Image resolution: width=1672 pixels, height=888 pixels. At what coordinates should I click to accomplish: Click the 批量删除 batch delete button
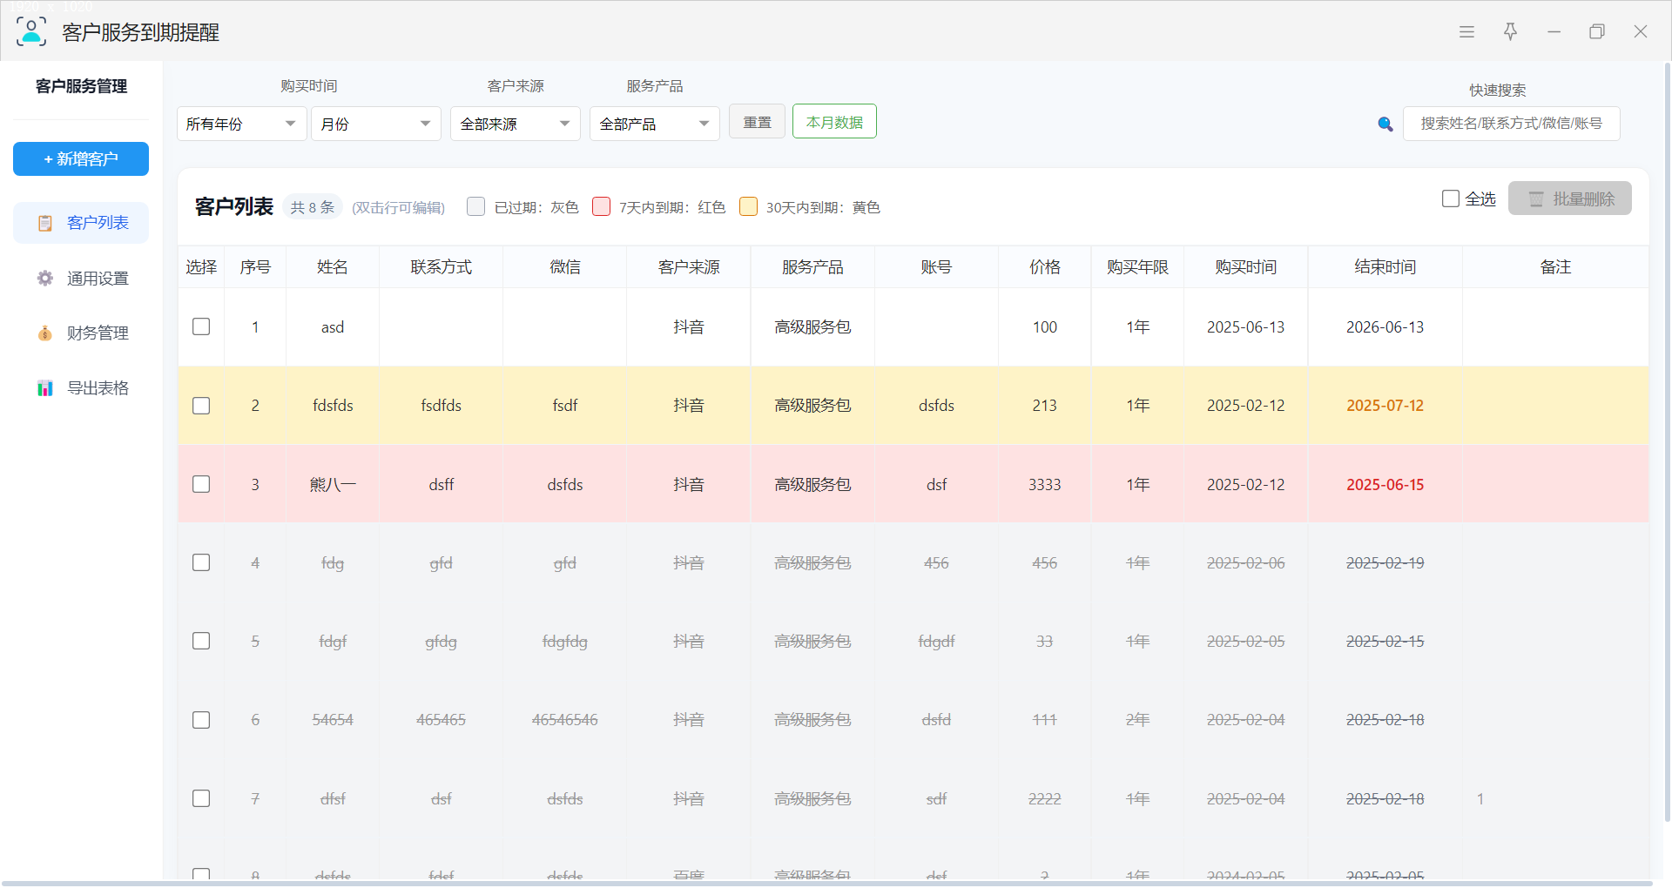1570,198
